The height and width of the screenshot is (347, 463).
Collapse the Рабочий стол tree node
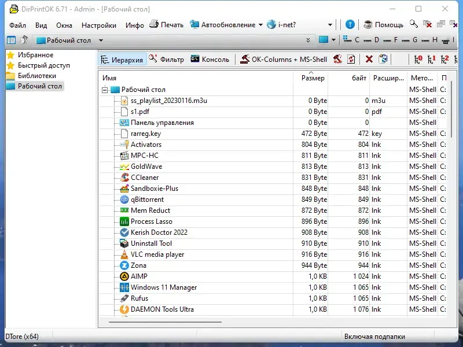coord(105,90)
